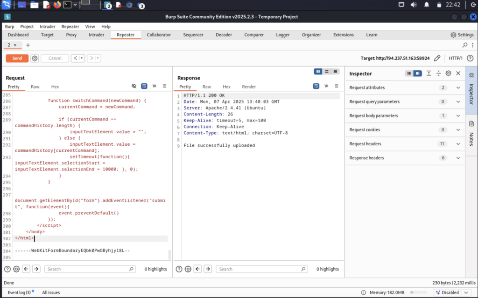Open Burp AI Disabled dropdown
478x298 pixels.
click(452, 292)
